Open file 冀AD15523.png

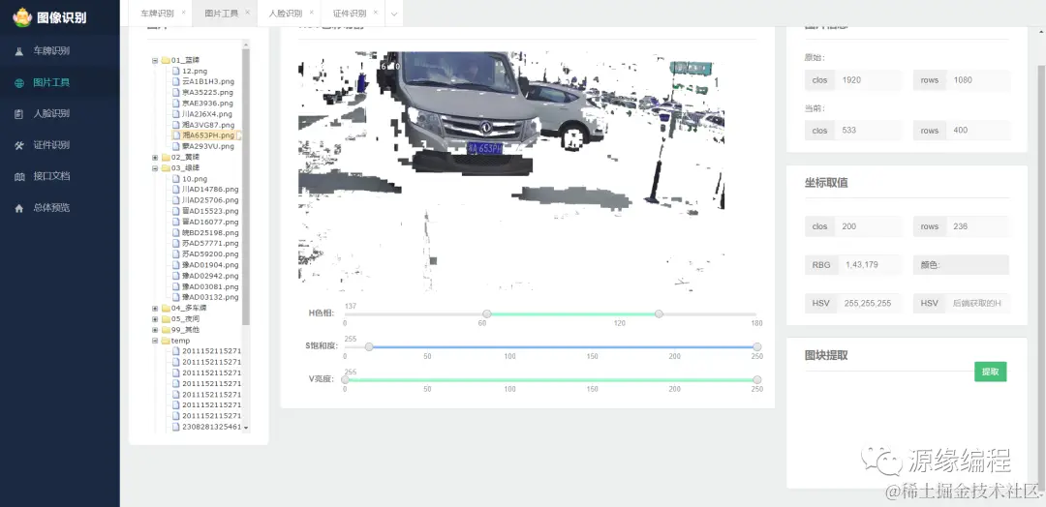[x=210, y=211]
